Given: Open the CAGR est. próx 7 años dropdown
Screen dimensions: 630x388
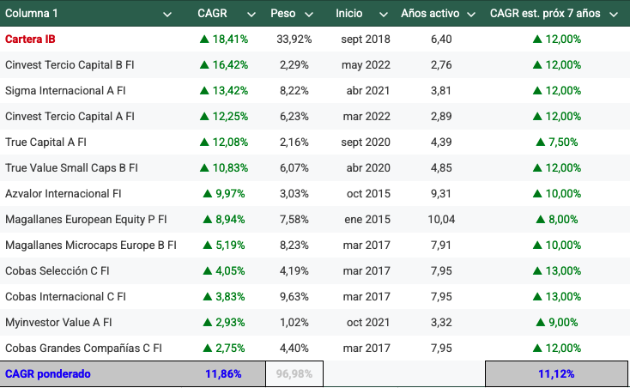Looking at the screenshot, I should (614, 15).
